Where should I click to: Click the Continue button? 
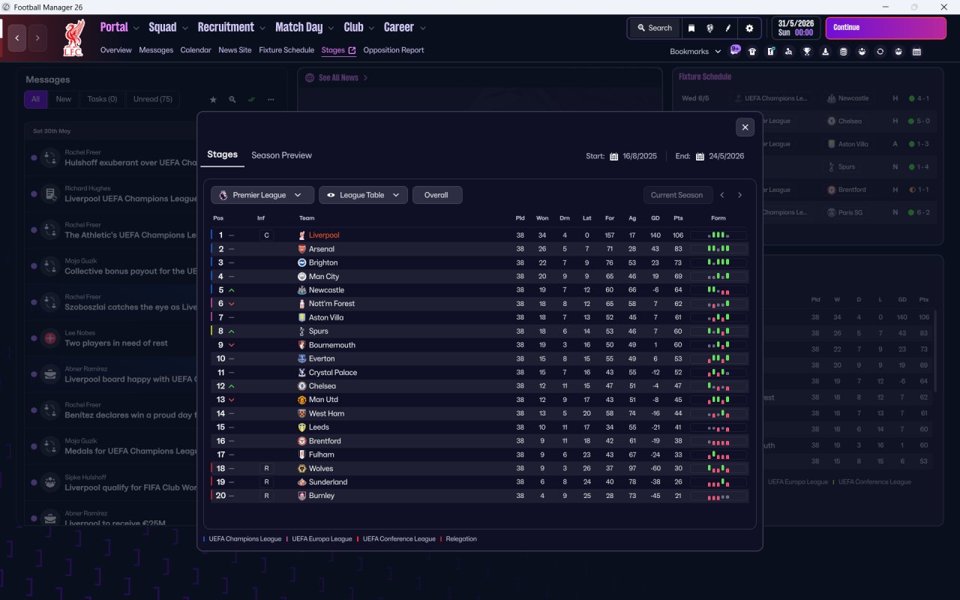[x=886, y=28]
